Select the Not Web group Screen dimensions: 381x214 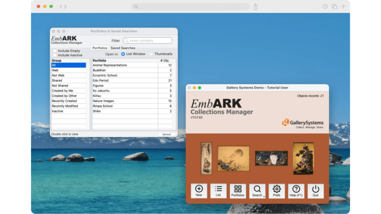click(x=68, y=75)
